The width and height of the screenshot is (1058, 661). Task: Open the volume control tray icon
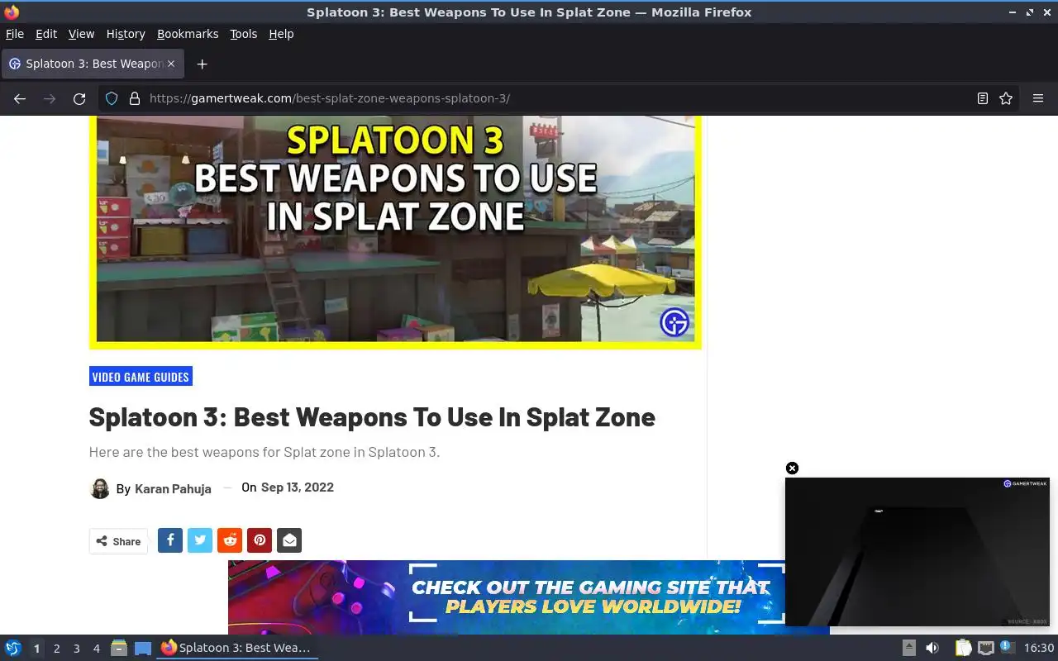[932, 648]
